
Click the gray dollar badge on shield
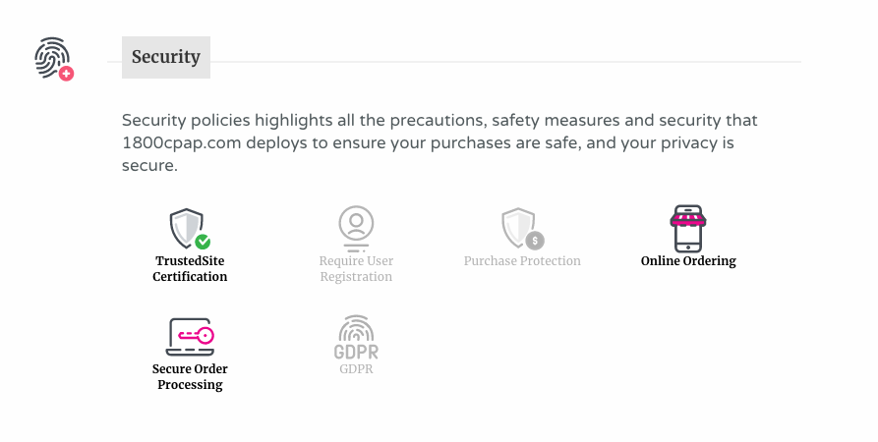click(x=535, y=241)
